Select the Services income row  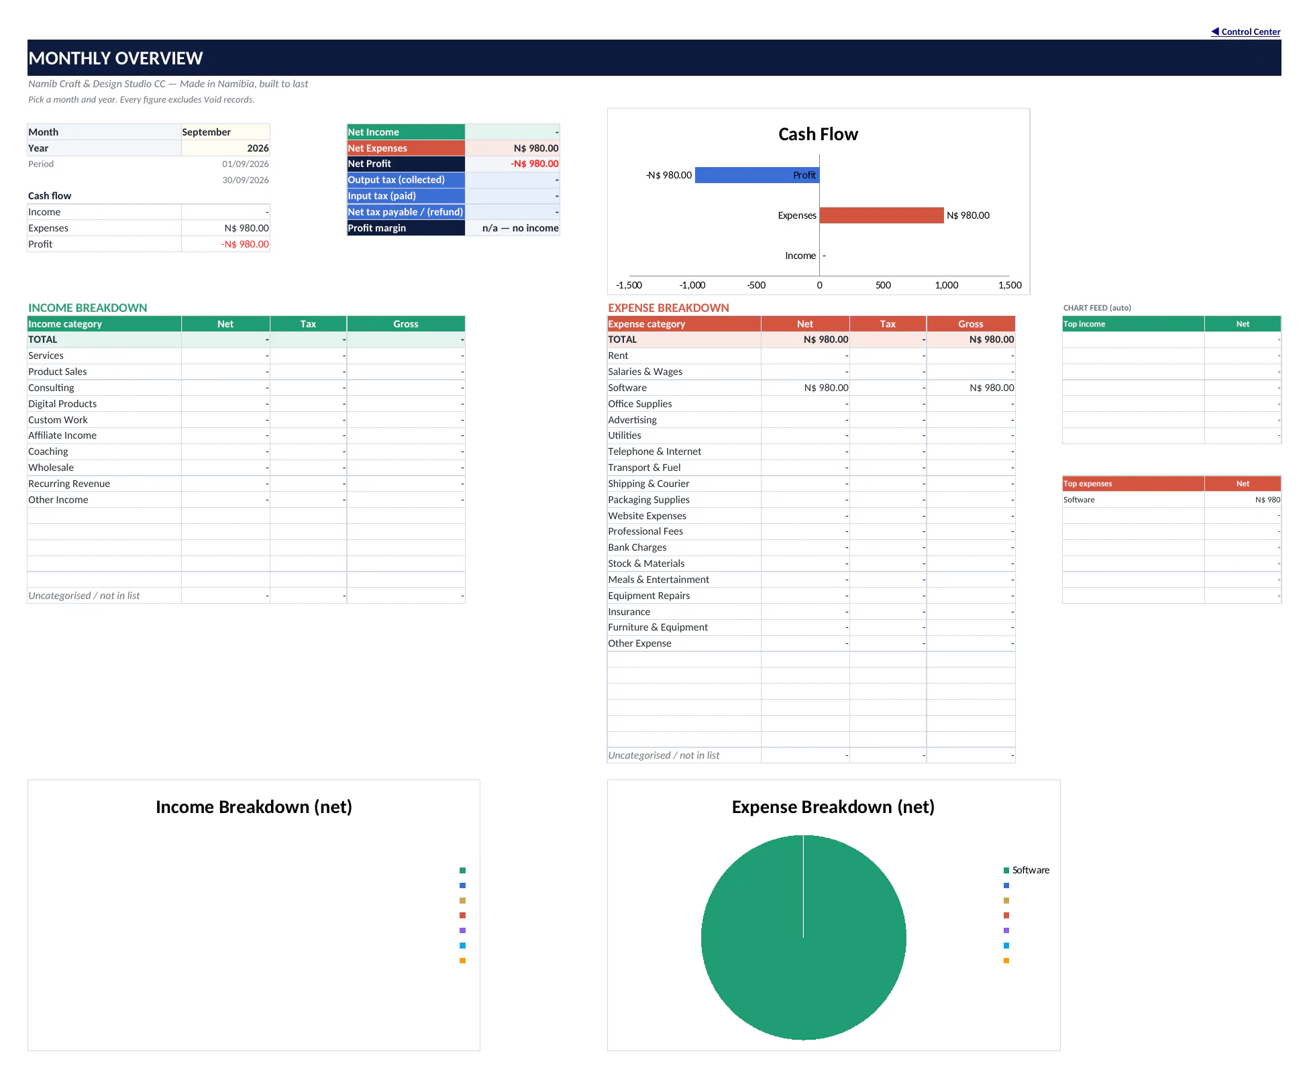tap(246, 356)
